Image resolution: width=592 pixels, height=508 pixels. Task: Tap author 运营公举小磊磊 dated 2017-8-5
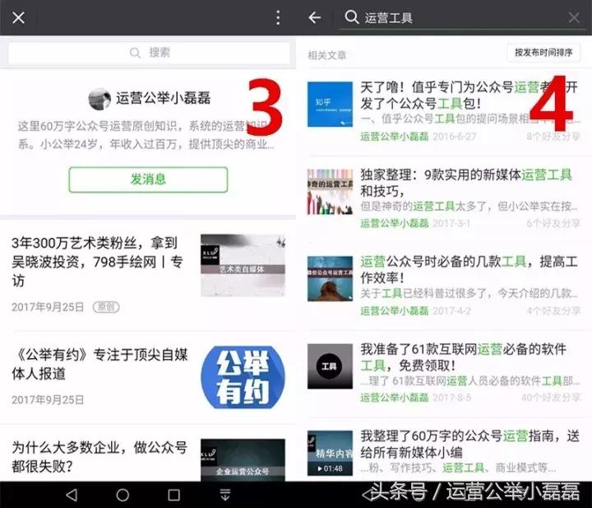[394, 398]
